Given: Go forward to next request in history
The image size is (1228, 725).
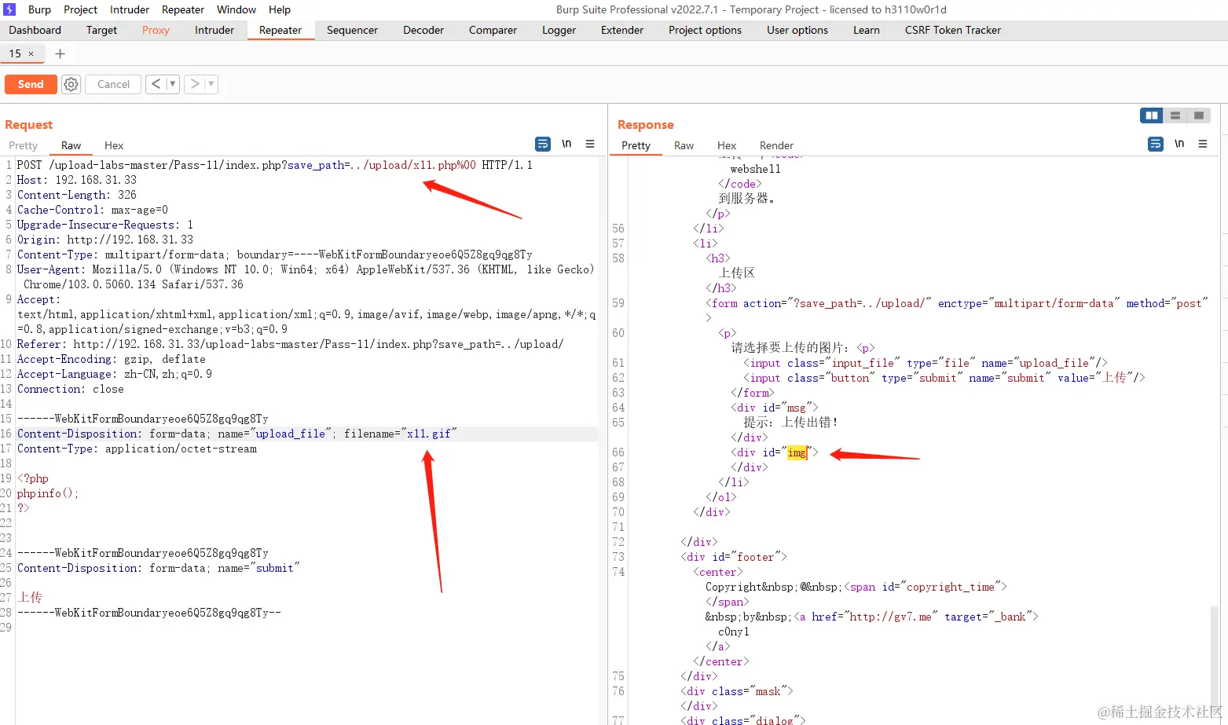Looking at the screenshot, I should (x=194, y=84).
